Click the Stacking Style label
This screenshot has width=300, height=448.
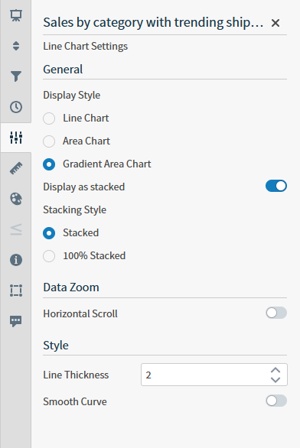point(75,210)
